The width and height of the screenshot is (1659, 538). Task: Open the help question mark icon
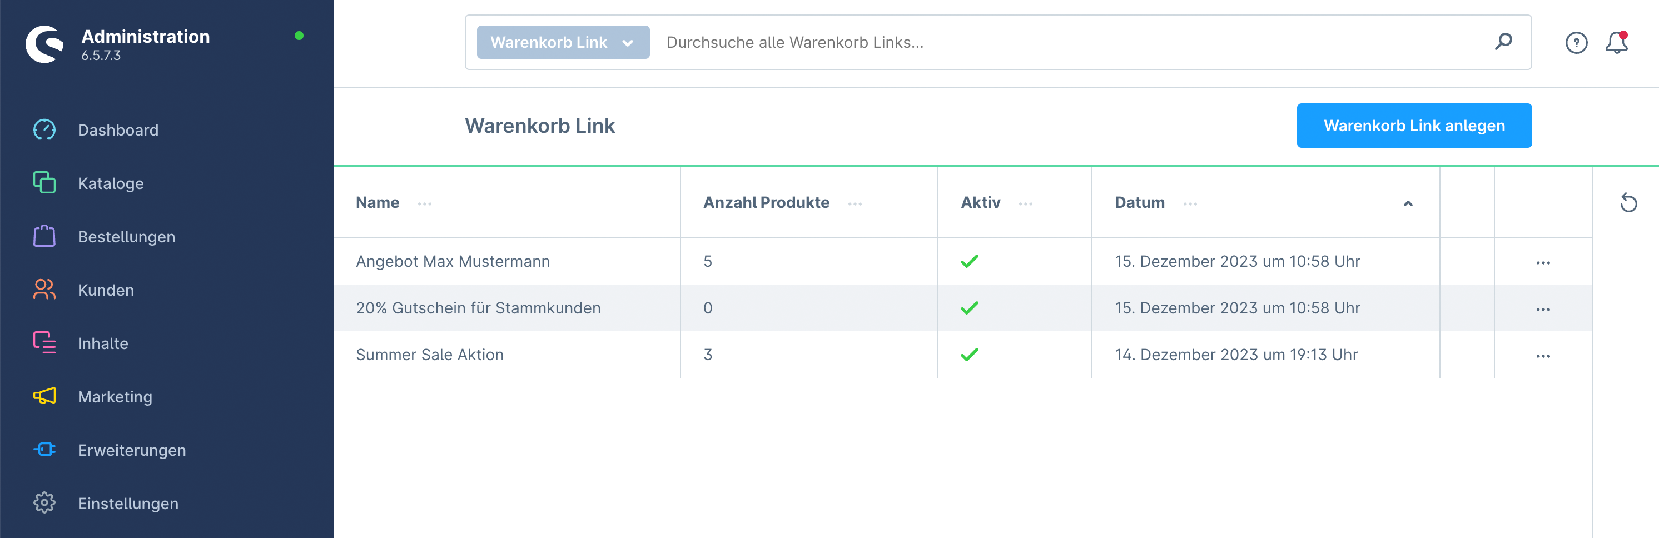tap(1576, 43)
